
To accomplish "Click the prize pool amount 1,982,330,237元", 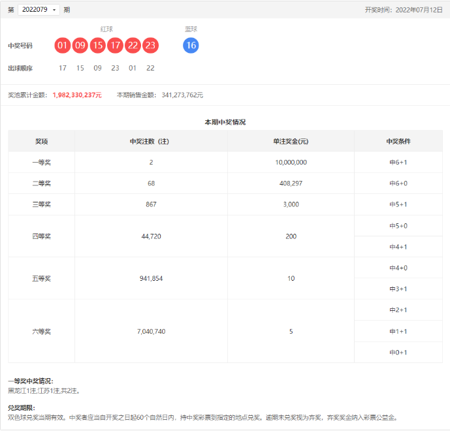I will click(x=77, y=95).
